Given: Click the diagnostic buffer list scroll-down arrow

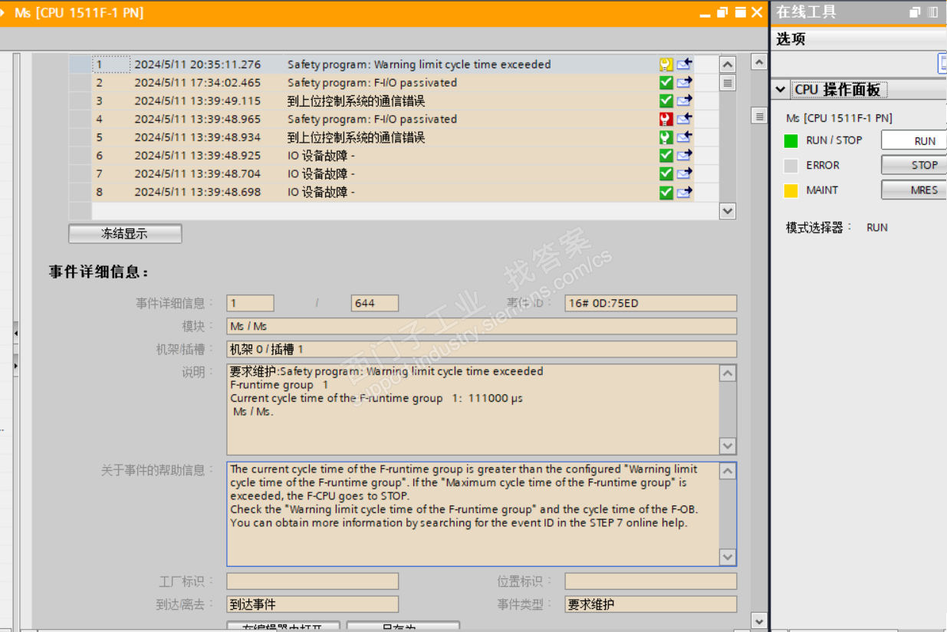Looking at the screenshot, I should 728,211.
